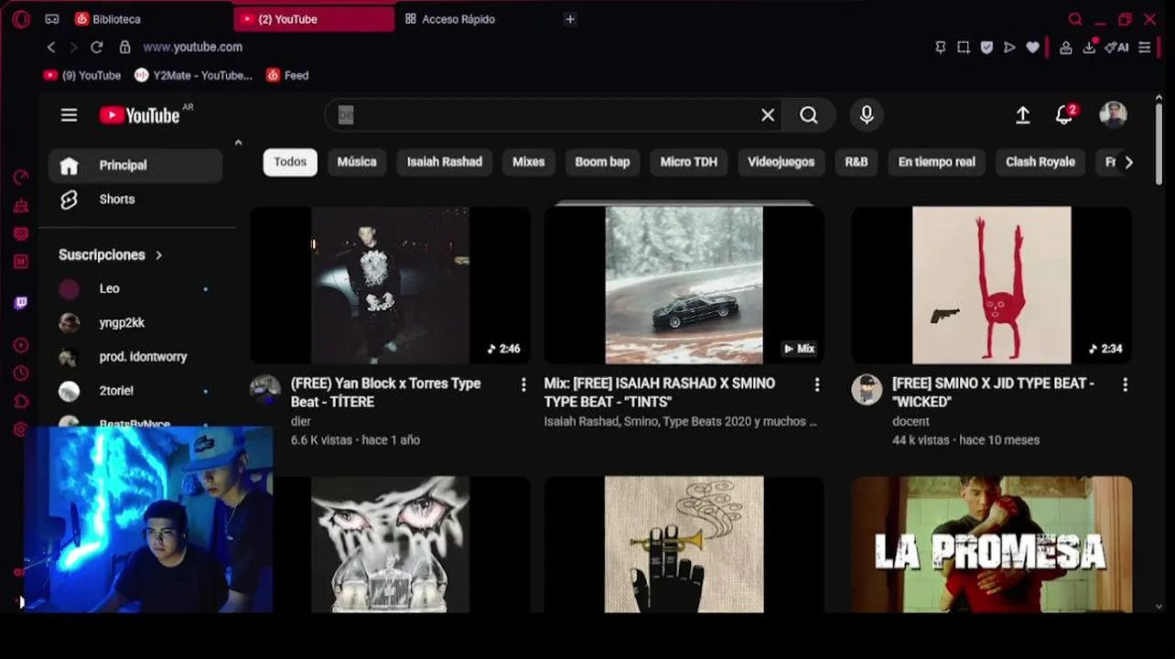Click the Opera player arrow icon
The image size is (1175, 659).
click(x=1009, y=48)
